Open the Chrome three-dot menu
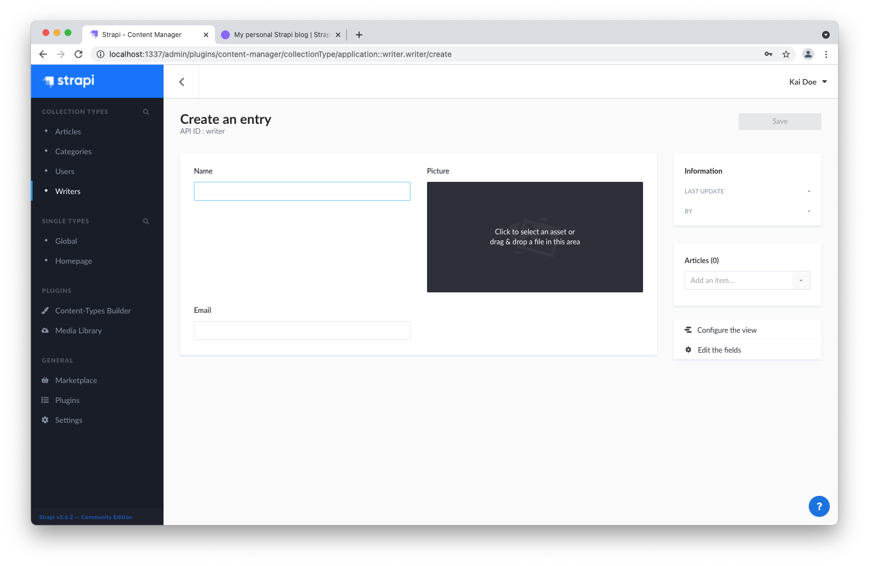 (x=826, y=54)
